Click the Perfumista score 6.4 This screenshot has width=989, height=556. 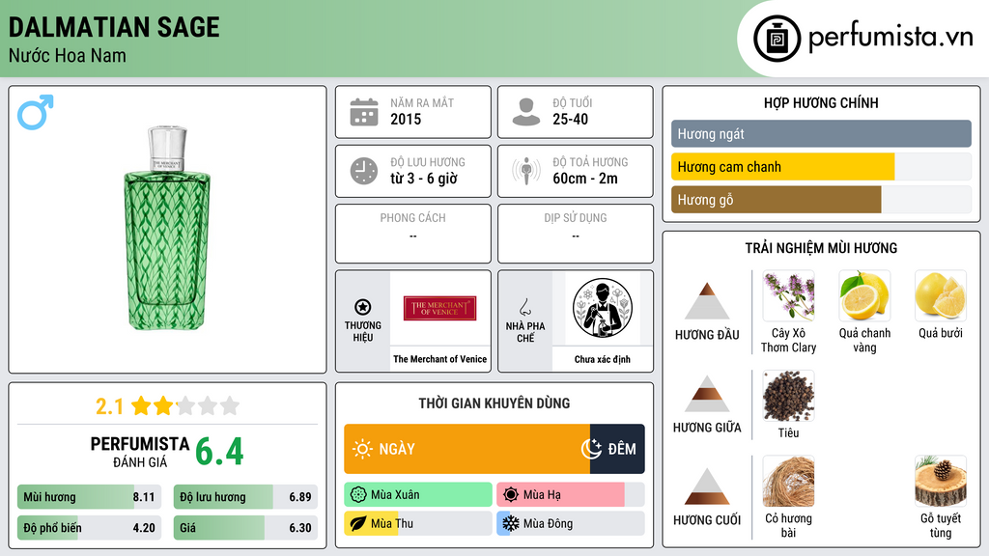click(x=219, y=452)
